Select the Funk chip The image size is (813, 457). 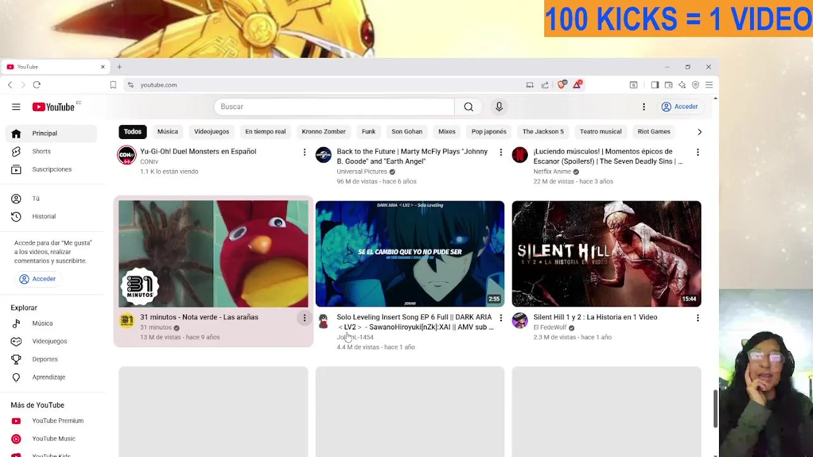368,131
